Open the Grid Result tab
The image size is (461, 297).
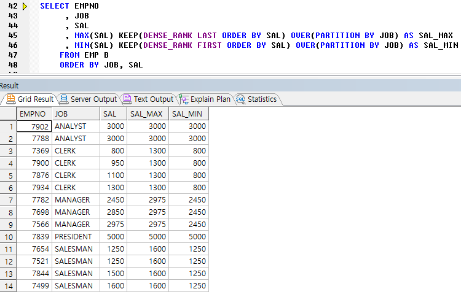[30, 99]
